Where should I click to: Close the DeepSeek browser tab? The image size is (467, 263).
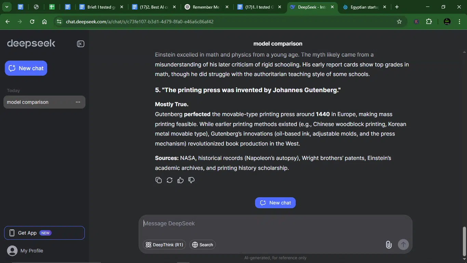point(332,7)
